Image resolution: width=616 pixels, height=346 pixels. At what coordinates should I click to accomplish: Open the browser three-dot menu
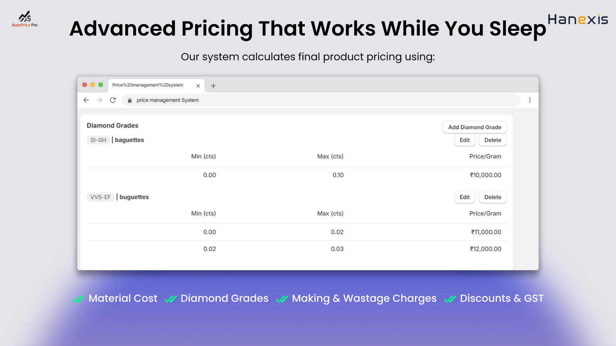click(x=530, y=100)
